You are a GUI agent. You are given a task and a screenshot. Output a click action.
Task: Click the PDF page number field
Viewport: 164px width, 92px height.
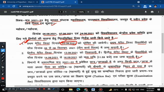point(60,12)
